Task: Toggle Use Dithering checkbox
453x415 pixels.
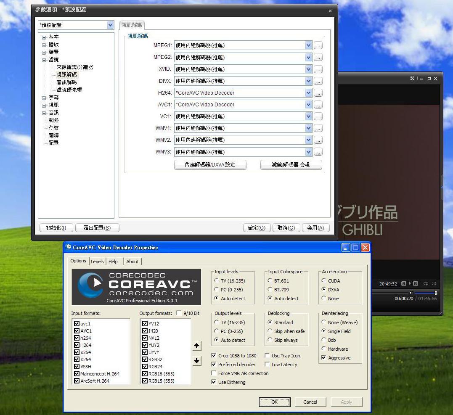Action: tap(214, 382)
